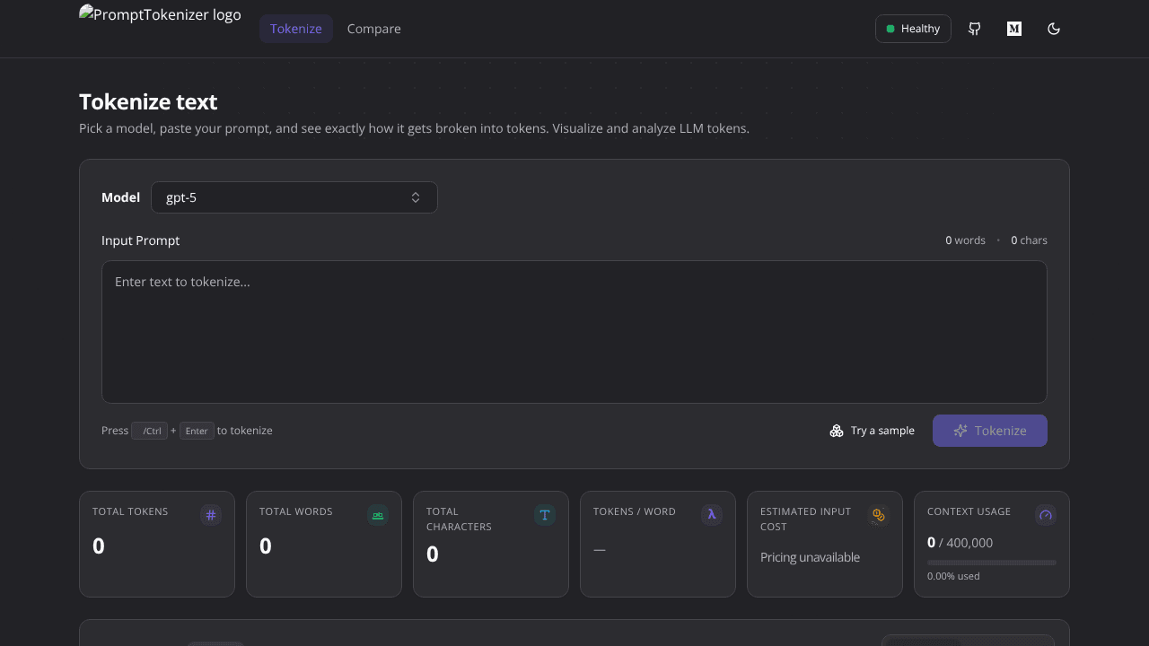Viewport: 1149px width, 646px height.
Task: Open the GitHub repository icon
Action: 975,29
